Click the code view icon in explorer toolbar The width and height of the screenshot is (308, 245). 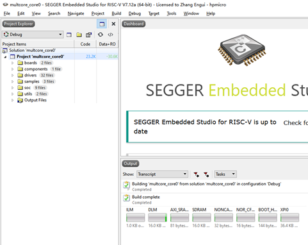[110, 35]
